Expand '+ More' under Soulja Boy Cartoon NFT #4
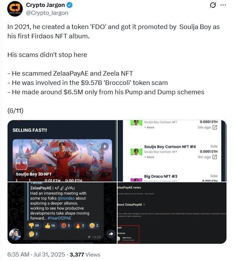Image resolution: width=233 pixels, height=261 pixels. point(149,157)
